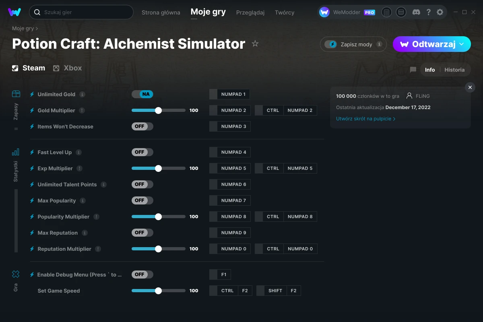Open the settings gear icon

[440, 12]
